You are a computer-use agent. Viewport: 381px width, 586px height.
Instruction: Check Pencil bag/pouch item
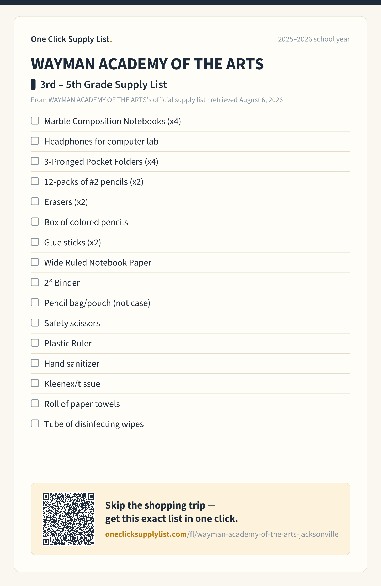click(x=35, y=303)
